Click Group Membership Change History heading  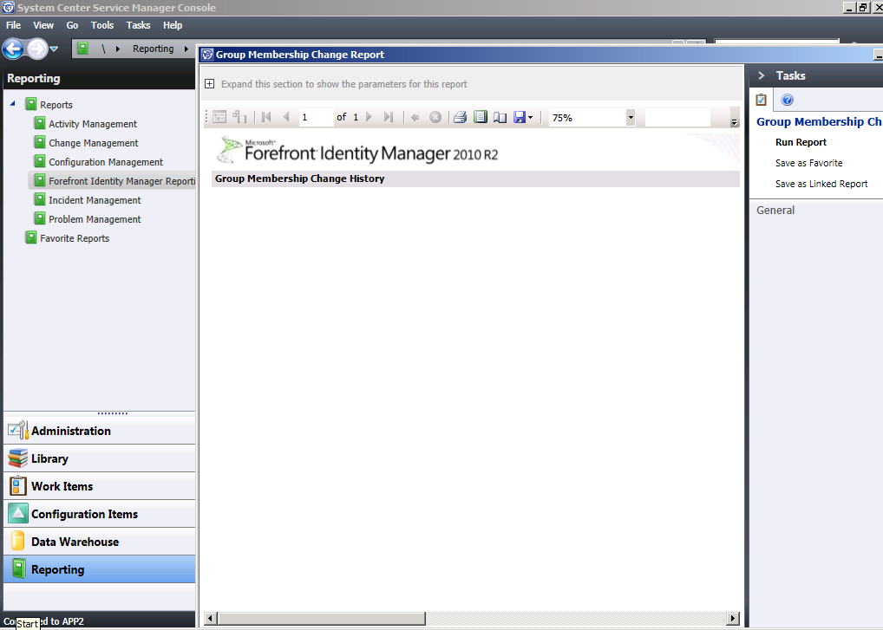tap(299, 179)
